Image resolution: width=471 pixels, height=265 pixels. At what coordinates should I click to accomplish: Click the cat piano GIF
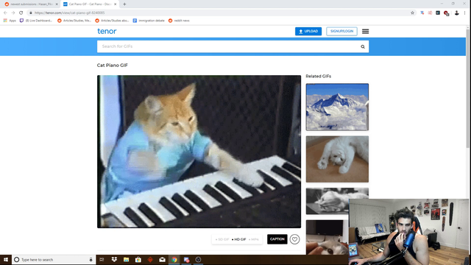[199, 152]
